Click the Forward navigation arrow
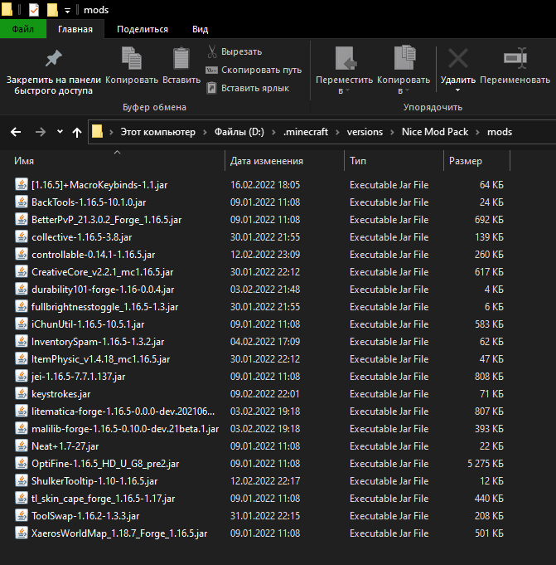This screenshot has height=565, width=556. tap(41, 132)
